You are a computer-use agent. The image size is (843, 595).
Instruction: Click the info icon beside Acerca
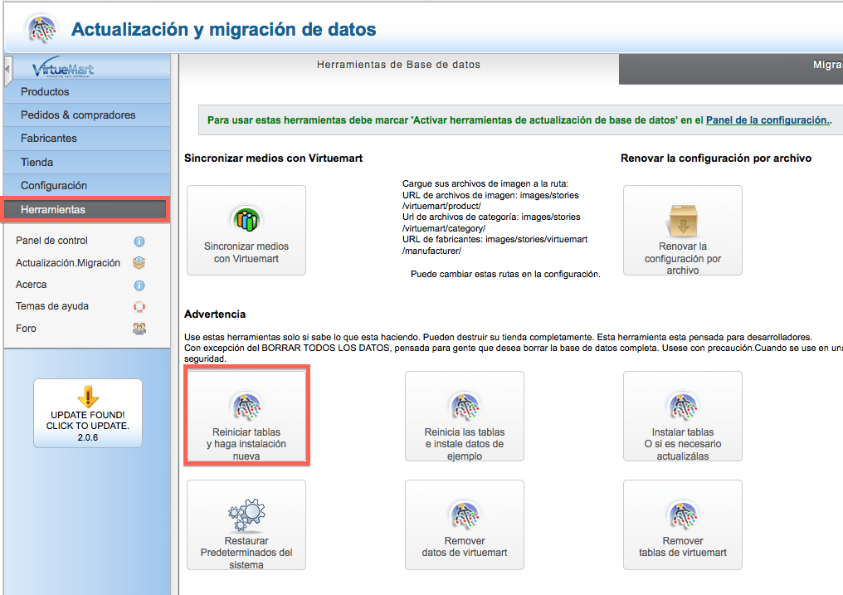coord(139,285)
